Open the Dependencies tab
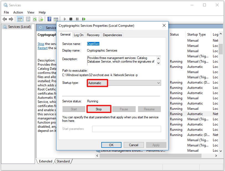Image resolution: width=225 pixels, height=171 pixels. (113, 35)
